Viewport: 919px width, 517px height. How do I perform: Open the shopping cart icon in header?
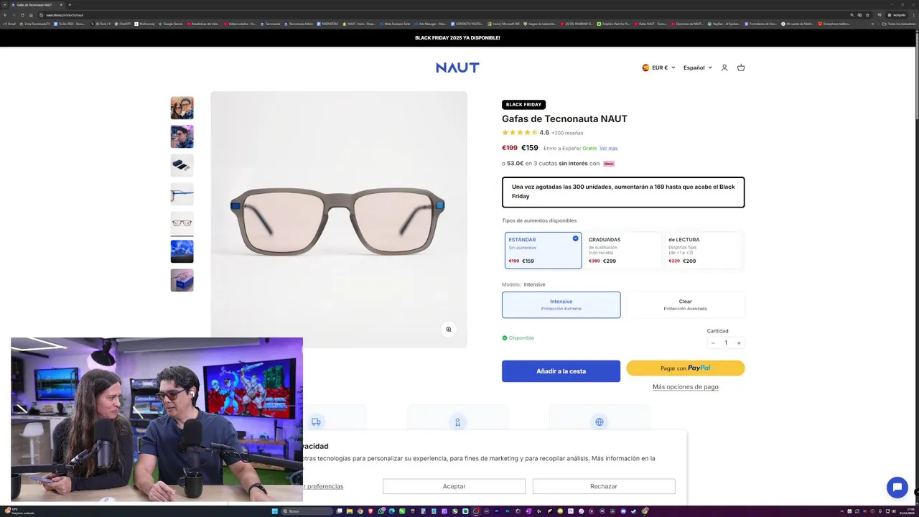point(741,67)
